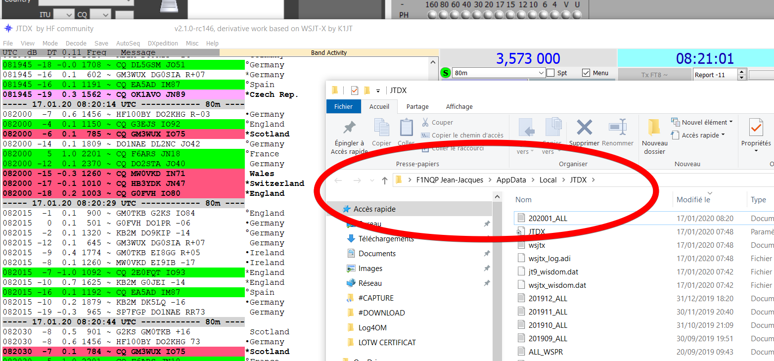This screenshot has width=774, height=361.
Task: Click new folder icon in Explorer title bar
Action: pyautogui.click(x=367, y=90)
